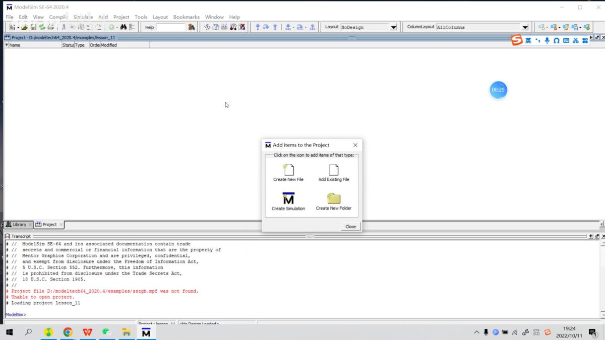605x340 pixels.
Task: Close the Library tab with its x
Action: pos(30,225)
